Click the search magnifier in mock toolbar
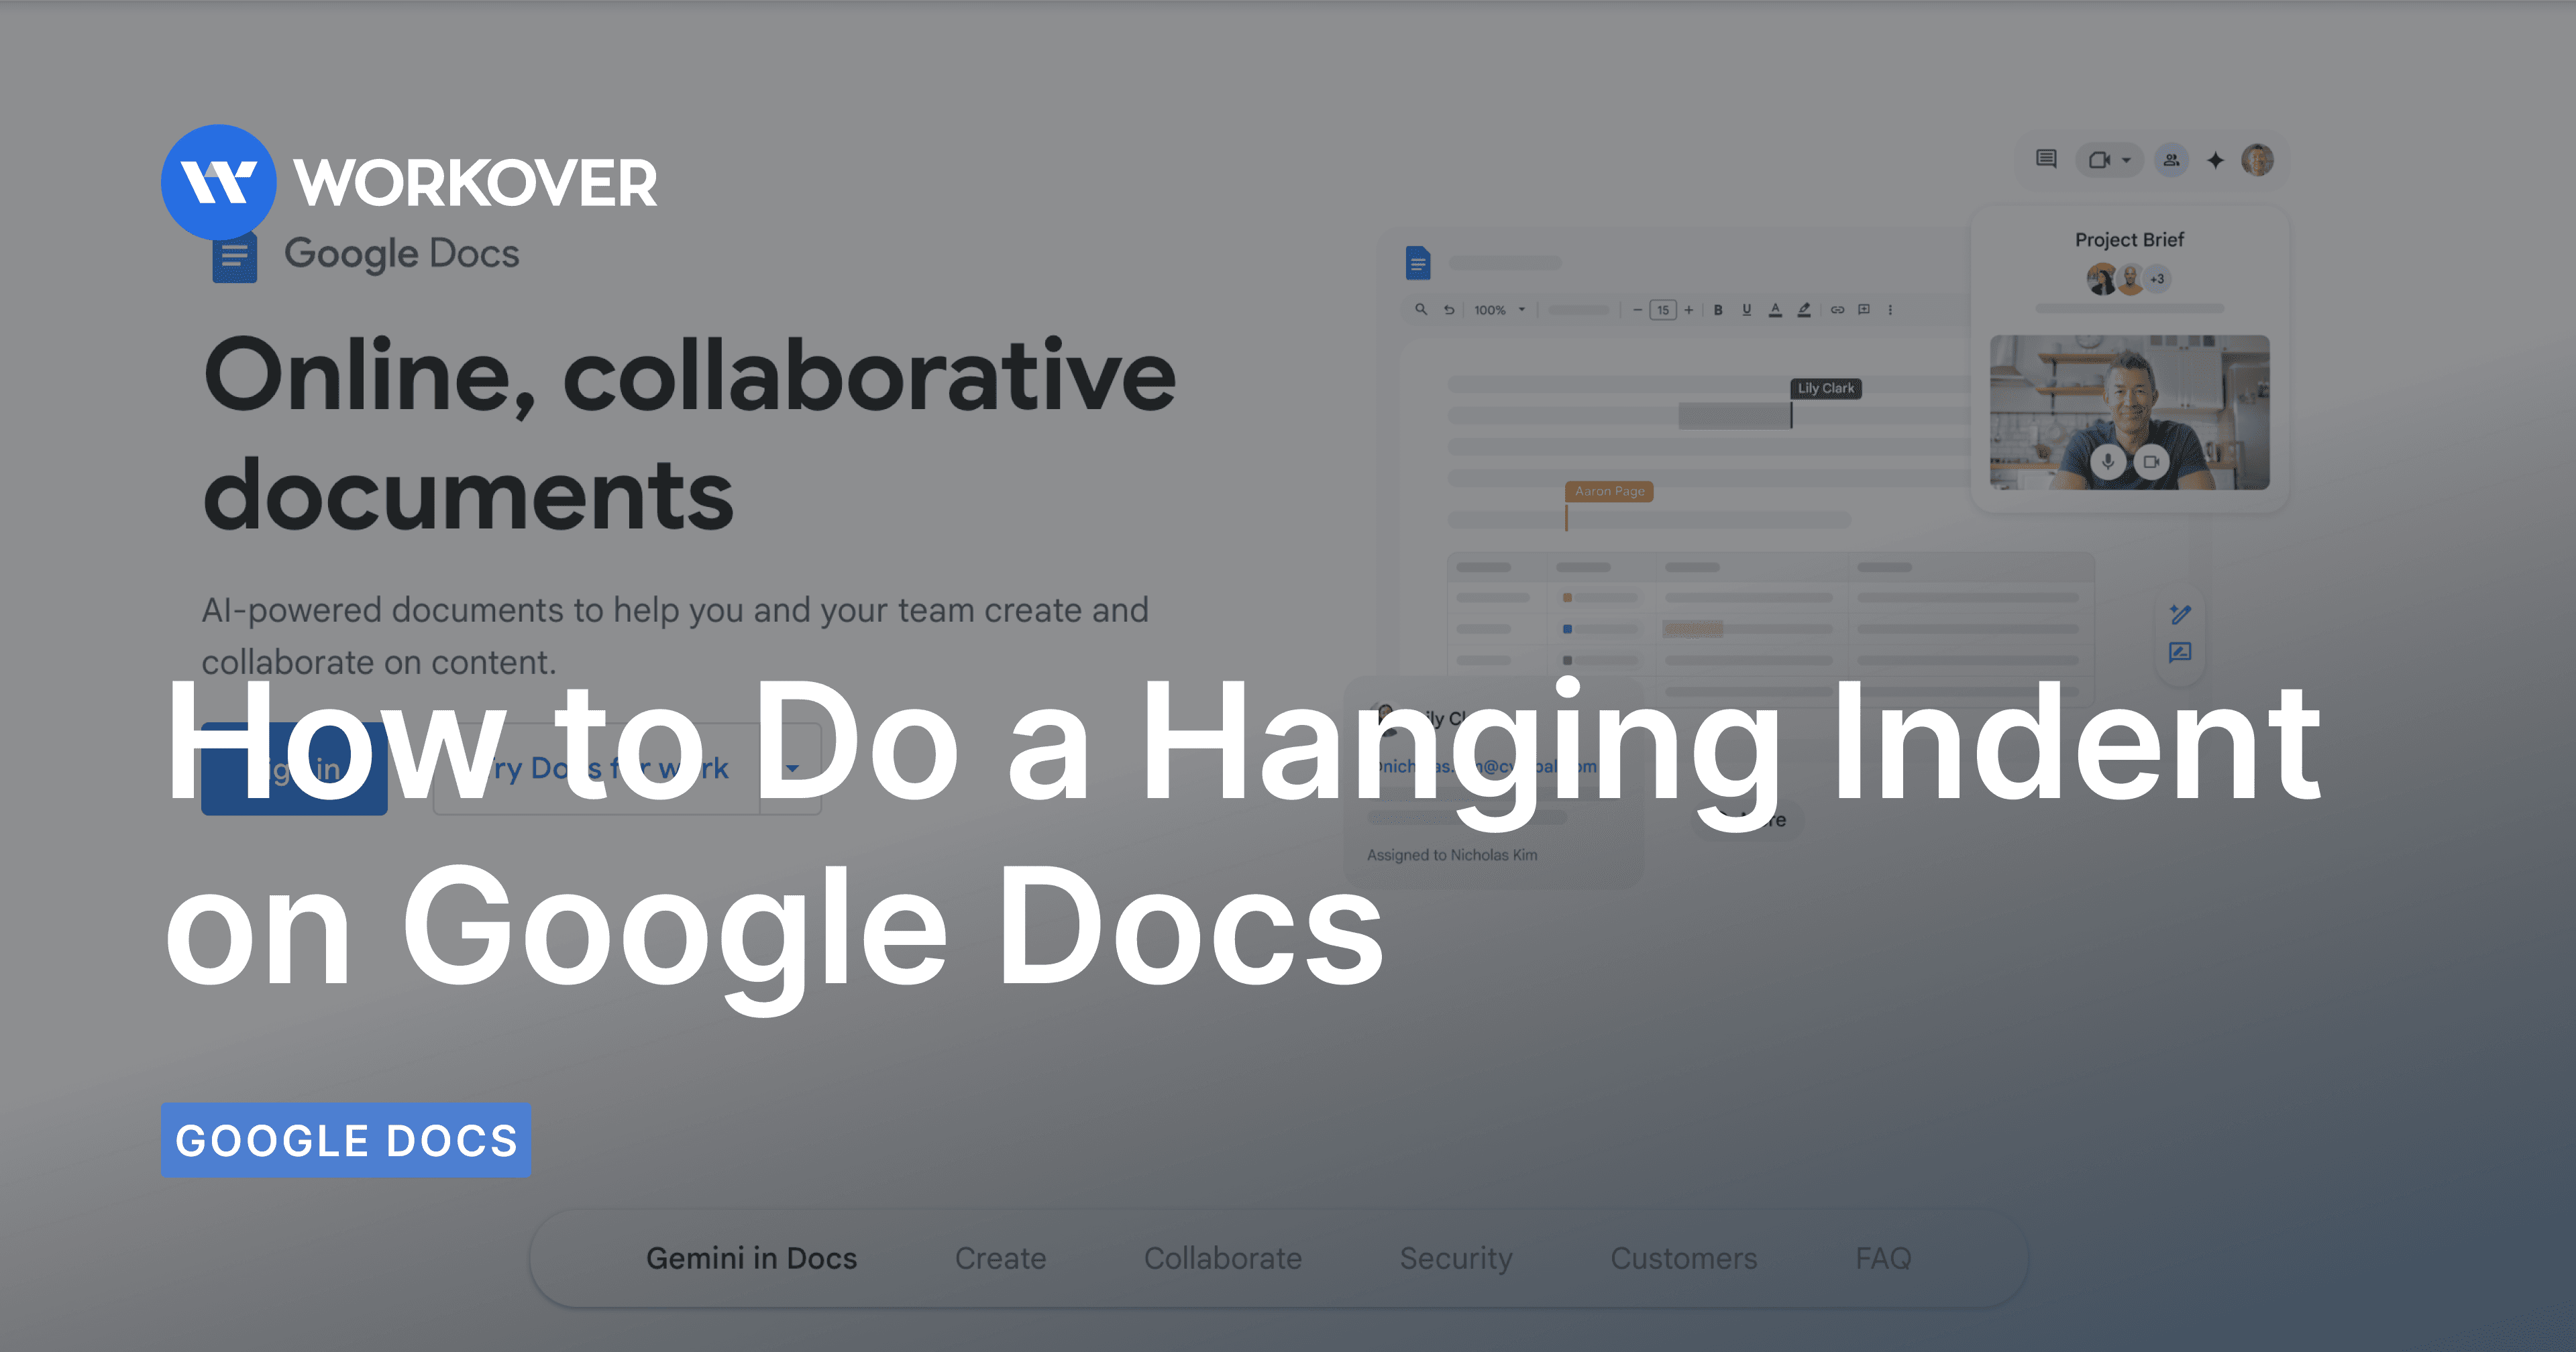2576x1352 pixels. pos(1420,310)
